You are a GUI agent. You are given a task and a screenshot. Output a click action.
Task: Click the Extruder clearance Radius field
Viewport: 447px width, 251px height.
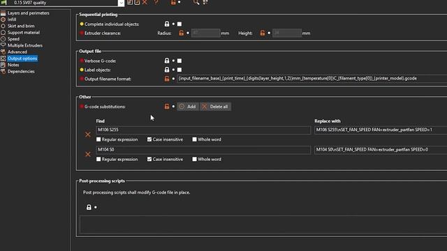205,33
